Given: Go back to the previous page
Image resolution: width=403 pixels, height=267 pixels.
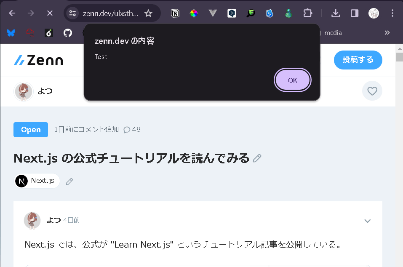Looking at the screenshot, I should (12, 13).
